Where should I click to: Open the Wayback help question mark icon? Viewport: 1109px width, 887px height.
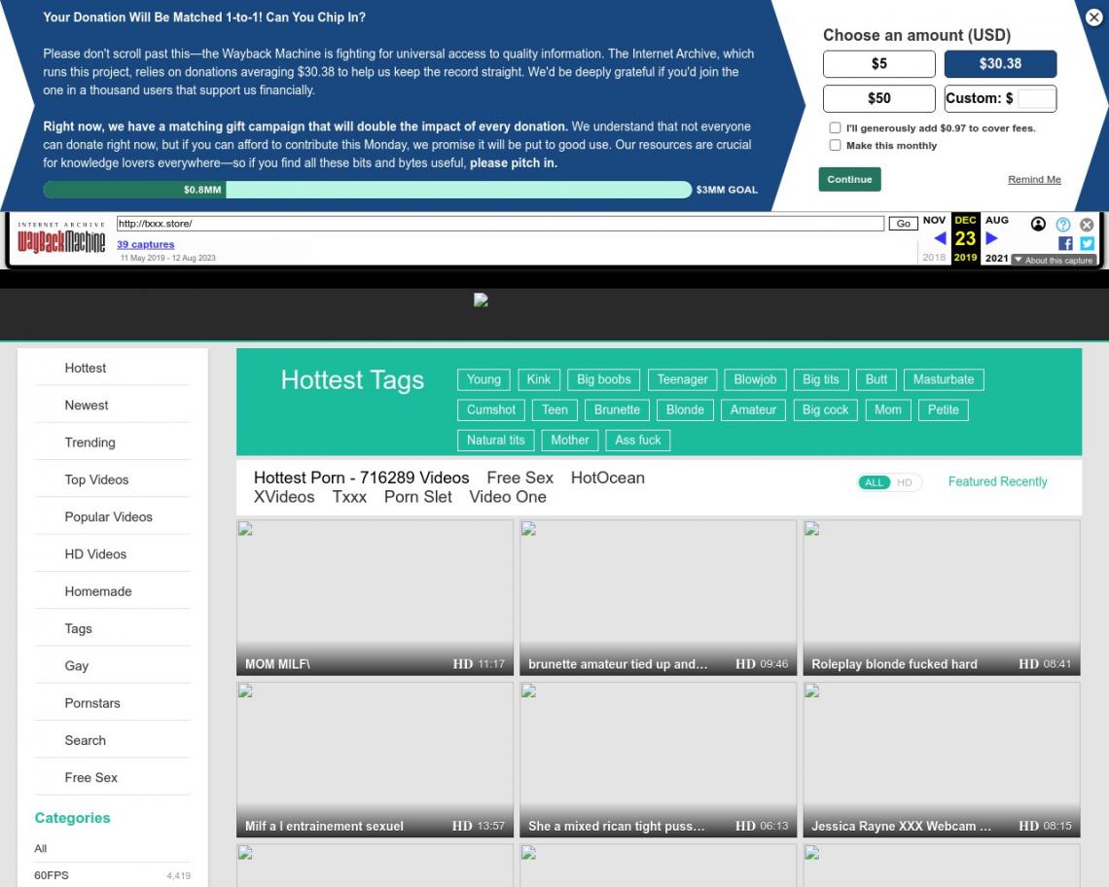coord(1063,224)
